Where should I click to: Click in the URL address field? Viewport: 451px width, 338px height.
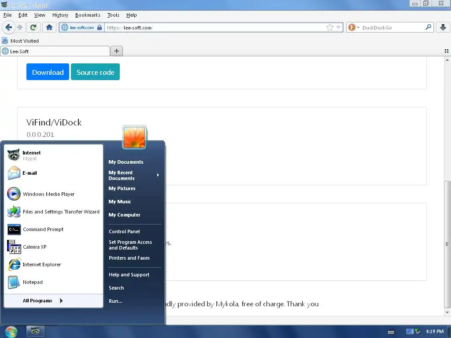tap(216, 27)
